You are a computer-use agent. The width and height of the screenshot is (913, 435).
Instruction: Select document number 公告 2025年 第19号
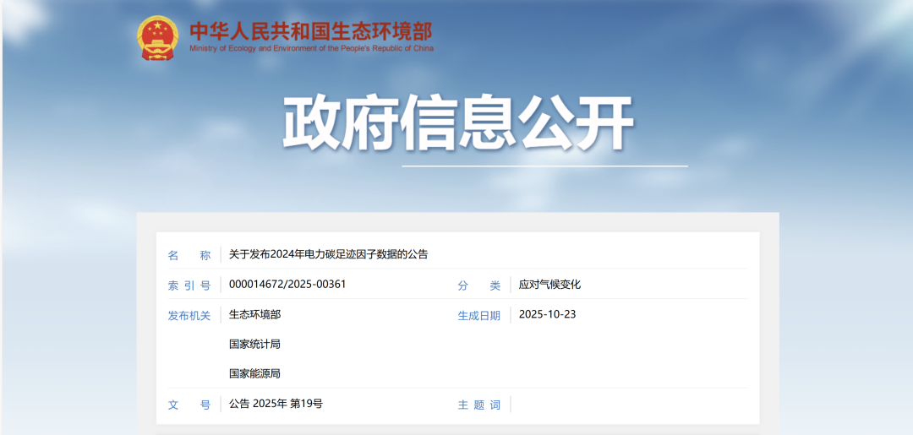[x=276, y=404]
